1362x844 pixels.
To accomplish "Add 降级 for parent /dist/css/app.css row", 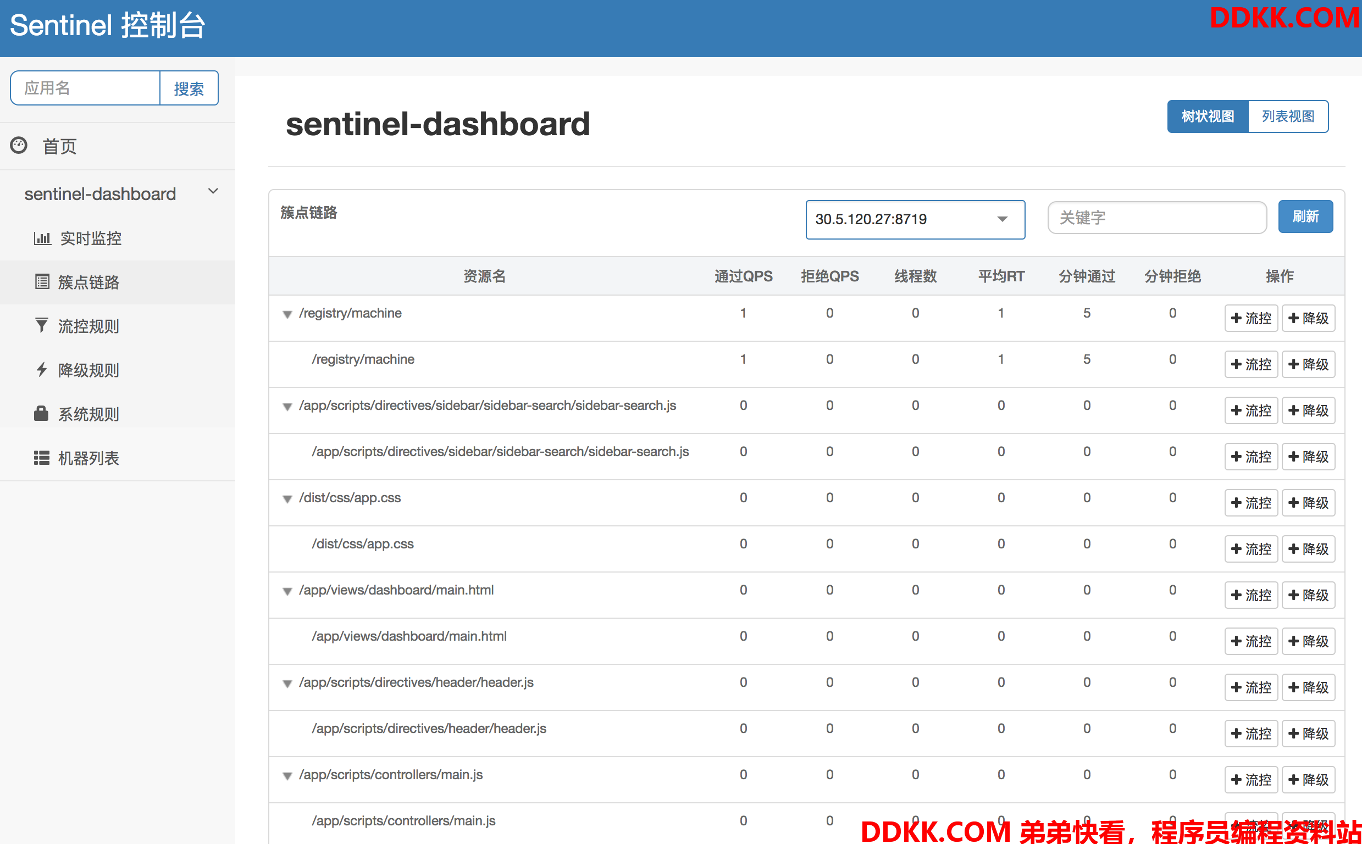I will pos(1308,503).
